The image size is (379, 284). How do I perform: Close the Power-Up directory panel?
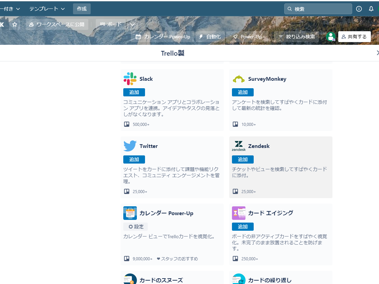click(x=377, y=53)
